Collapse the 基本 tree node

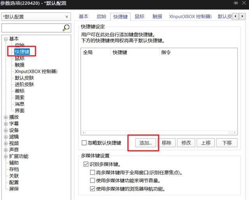(x=6, y=39)
